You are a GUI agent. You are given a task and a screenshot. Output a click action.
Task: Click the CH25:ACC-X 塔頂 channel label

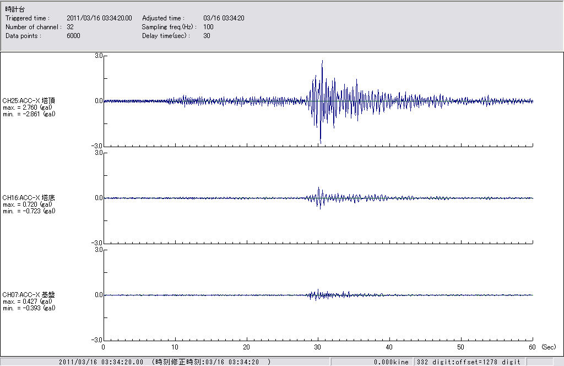[29, 100]
